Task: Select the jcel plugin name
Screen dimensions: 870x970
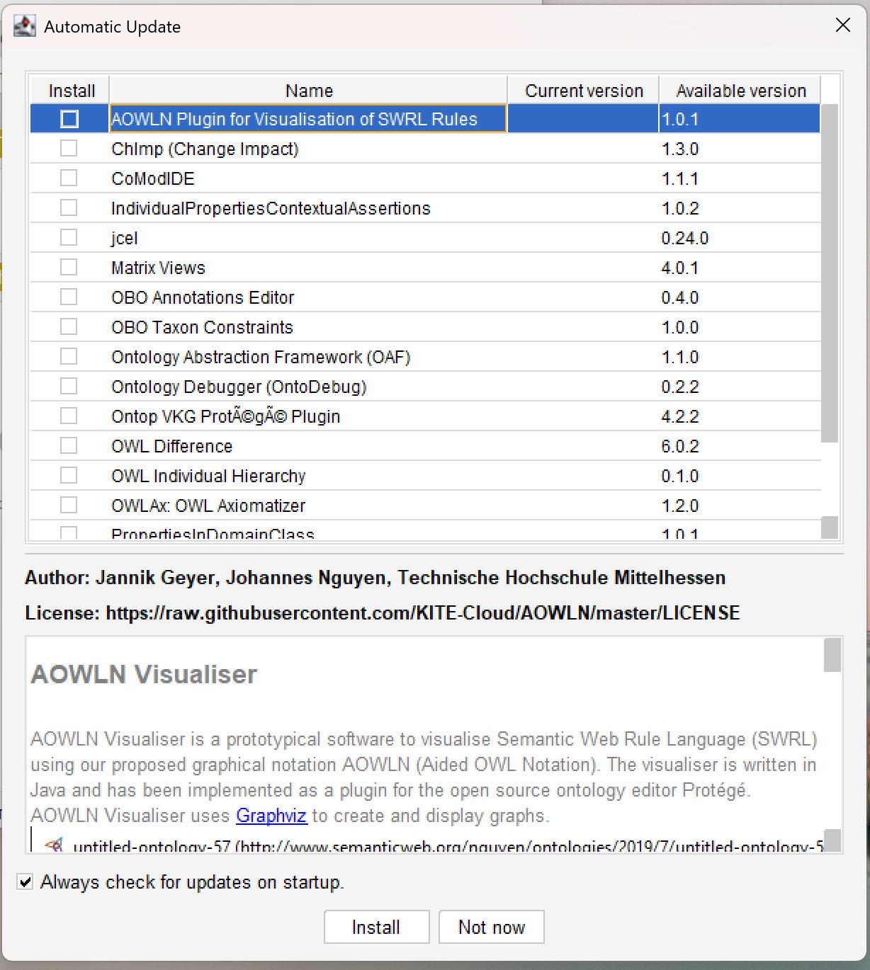Action: (125, 238)
